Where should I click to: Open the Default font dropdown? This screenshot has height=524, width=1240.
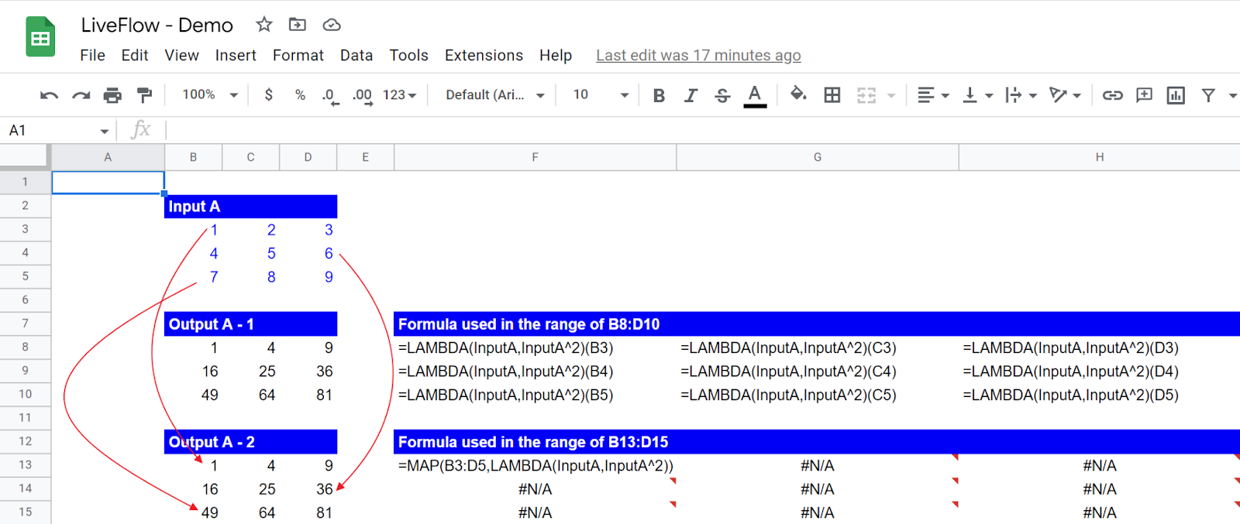click(x=495, y=94)
